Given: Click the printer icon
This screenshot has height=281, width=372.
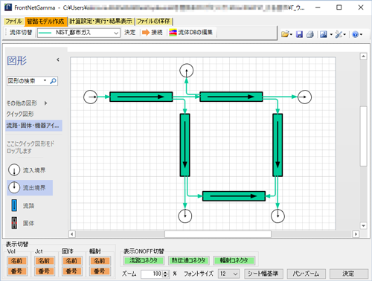Looking at the screenshot, I should click(x=310, y=34).
